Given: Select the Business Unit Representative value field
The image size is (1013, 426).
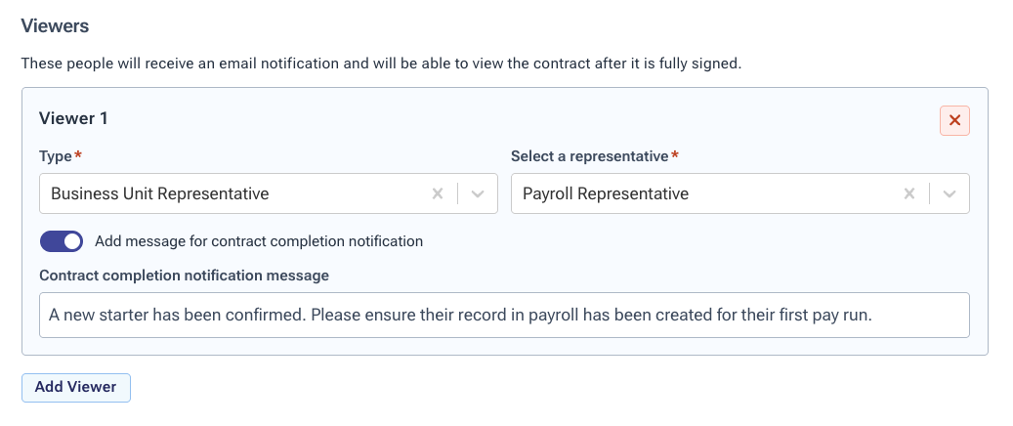Looking at the screenshot, I should pos(234,193).
